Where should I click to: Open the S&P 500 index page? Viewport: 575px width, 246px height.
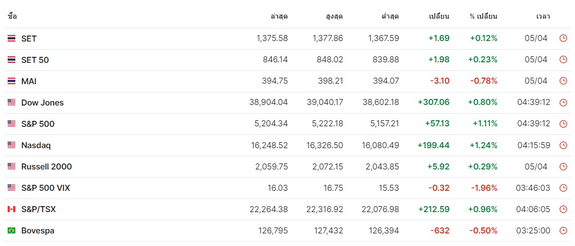38,124
